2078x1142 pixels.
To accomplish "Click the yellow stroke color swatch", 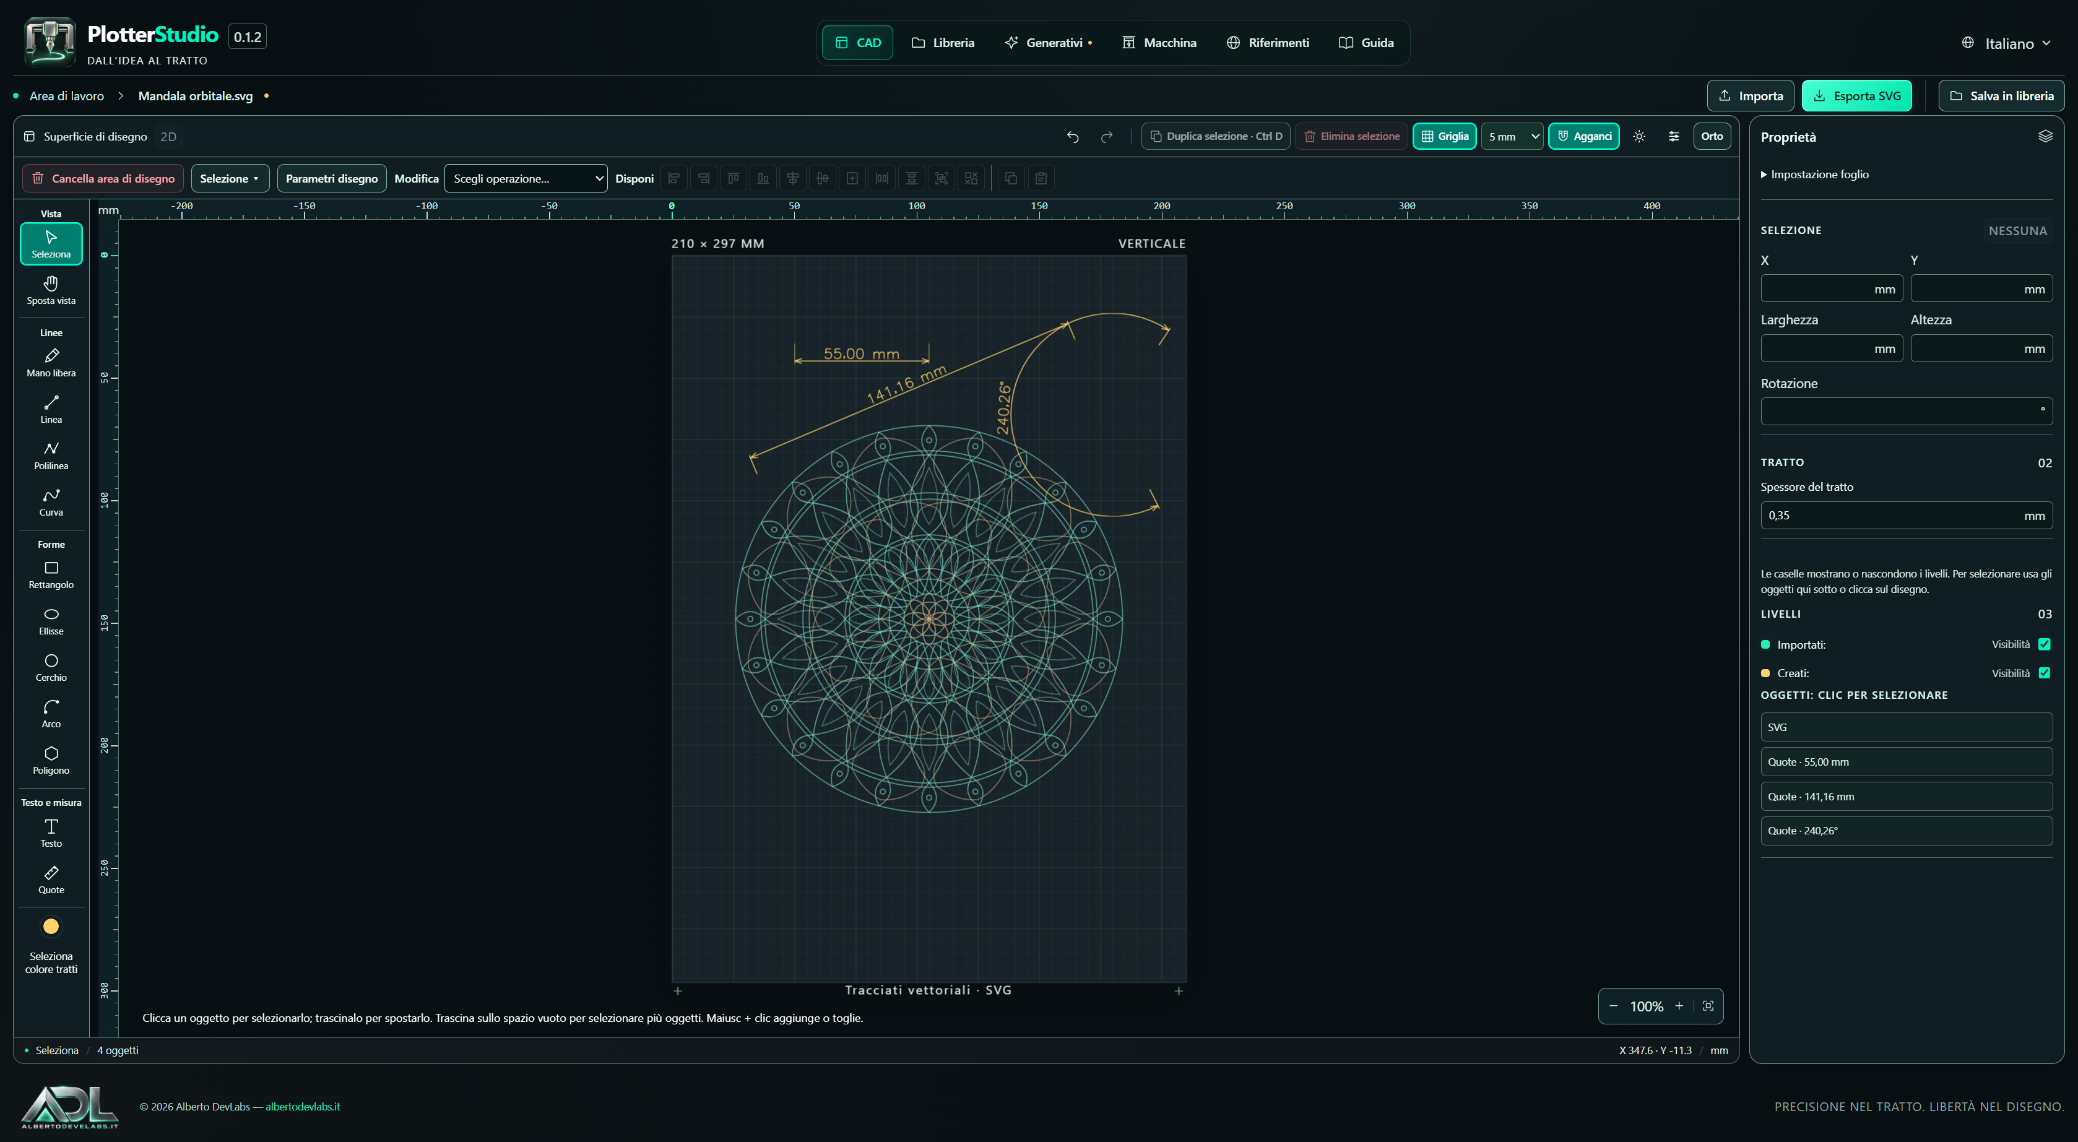I will point(51,926).
